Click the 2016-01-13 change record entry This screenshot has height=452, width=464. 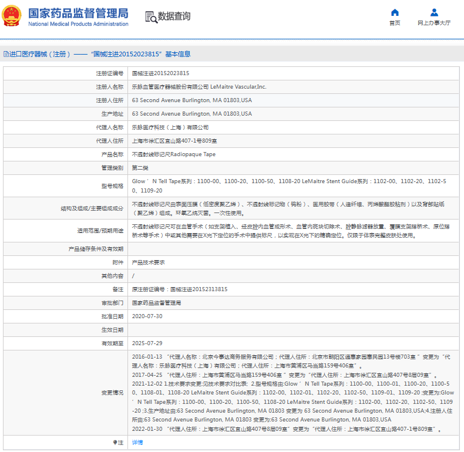291,362
